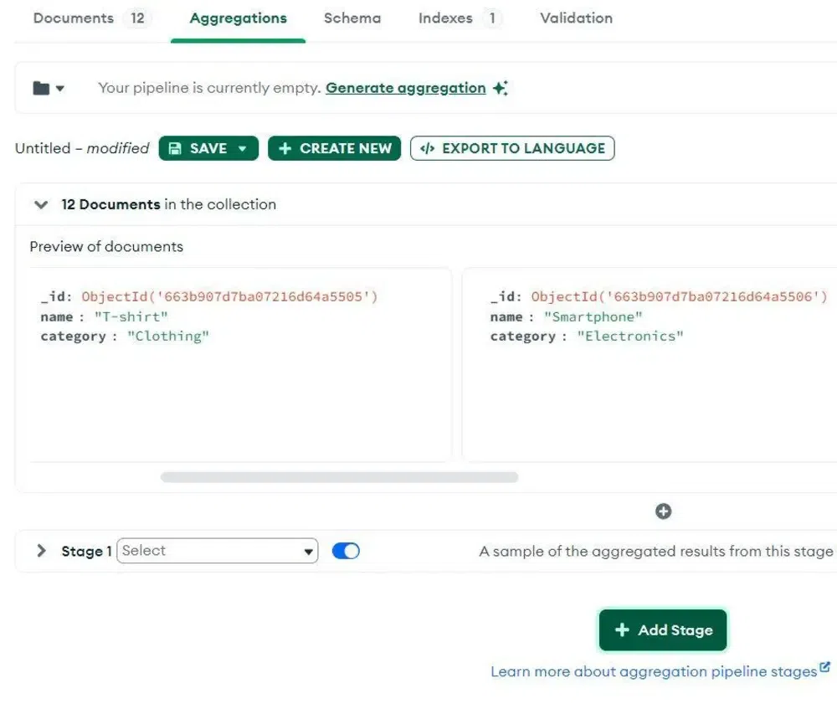Disable the Stage 1 toggle switch

pos(346,551)
